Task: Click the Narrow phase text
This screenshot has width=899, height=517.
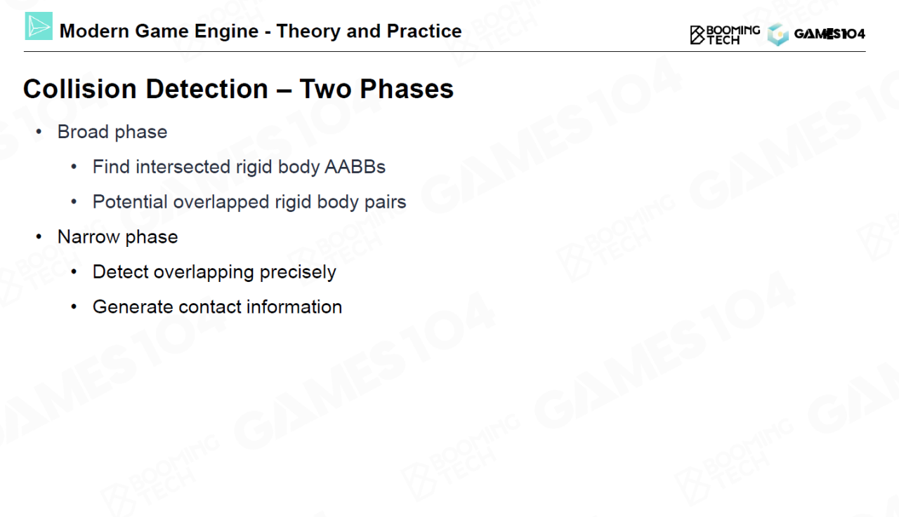Action: click(x=117, y=237)
